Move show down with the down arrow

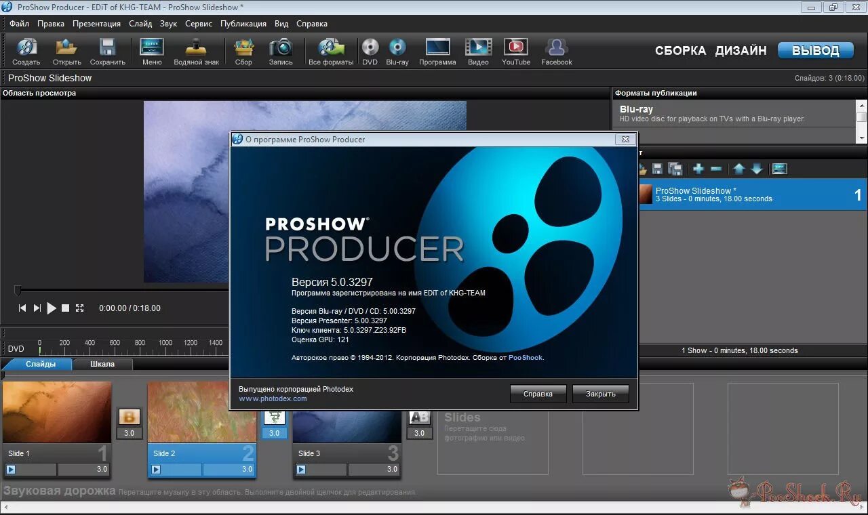tap(757, 169)
